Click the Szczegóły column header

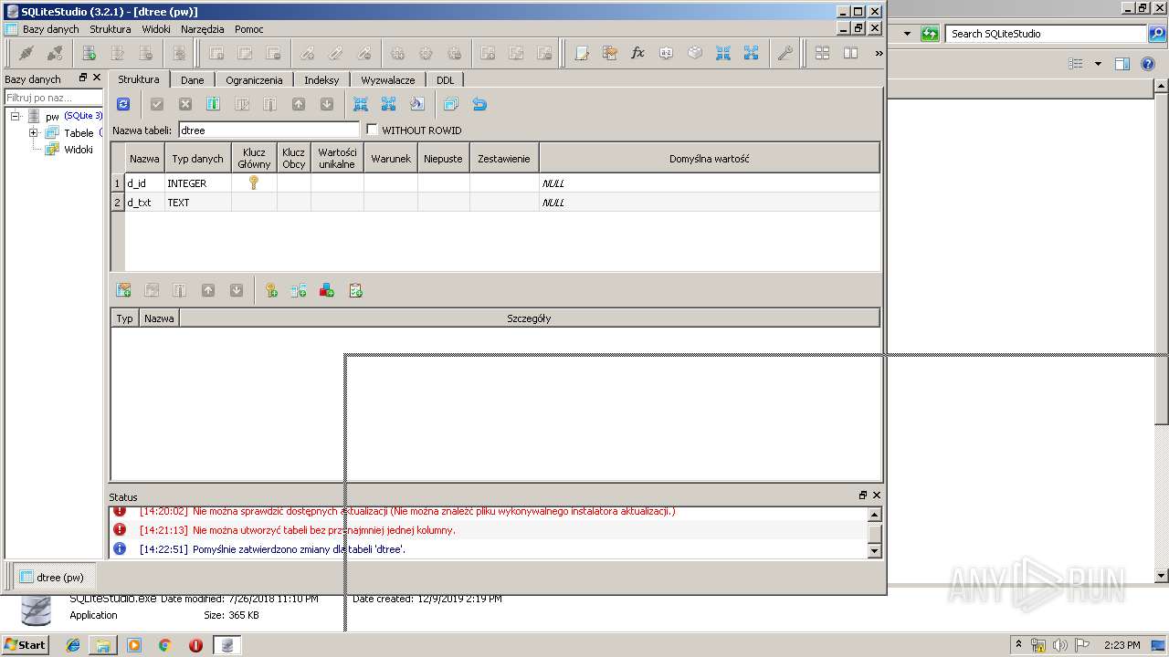(529, 318)
